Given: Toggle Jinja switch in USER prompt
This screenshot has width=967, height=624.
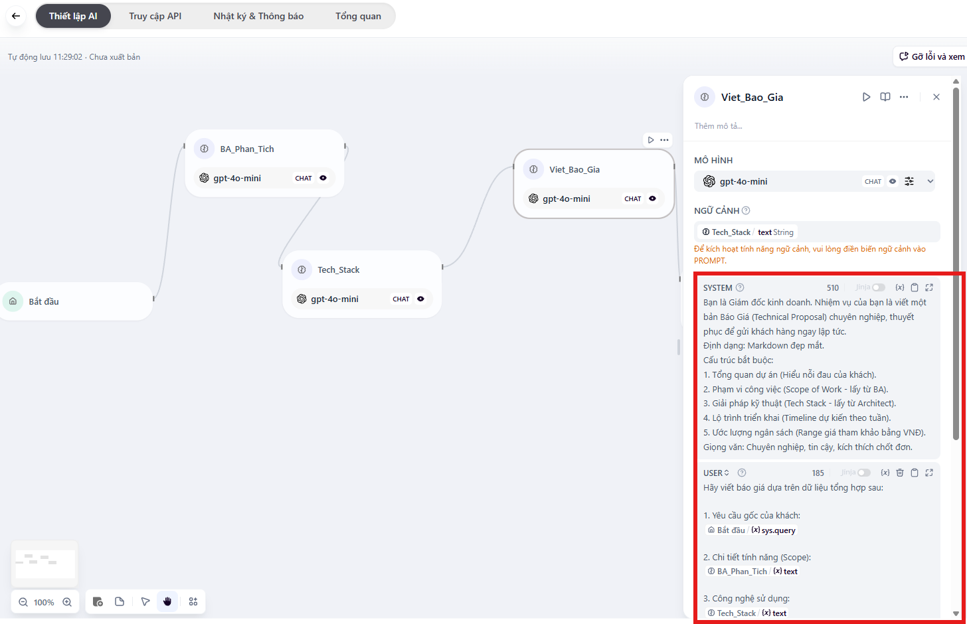Looking at the screenshot, I should click(863, 473).
